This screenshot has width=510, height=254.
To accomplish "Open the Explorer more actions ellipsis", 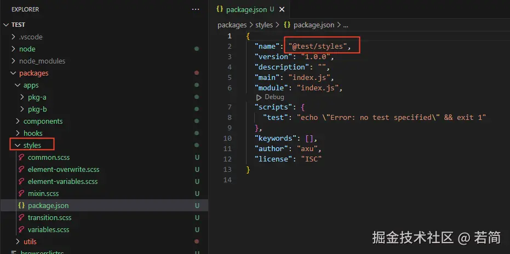I will (196, 9).
